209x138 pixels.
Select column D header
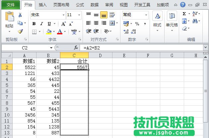pos(101,55)
